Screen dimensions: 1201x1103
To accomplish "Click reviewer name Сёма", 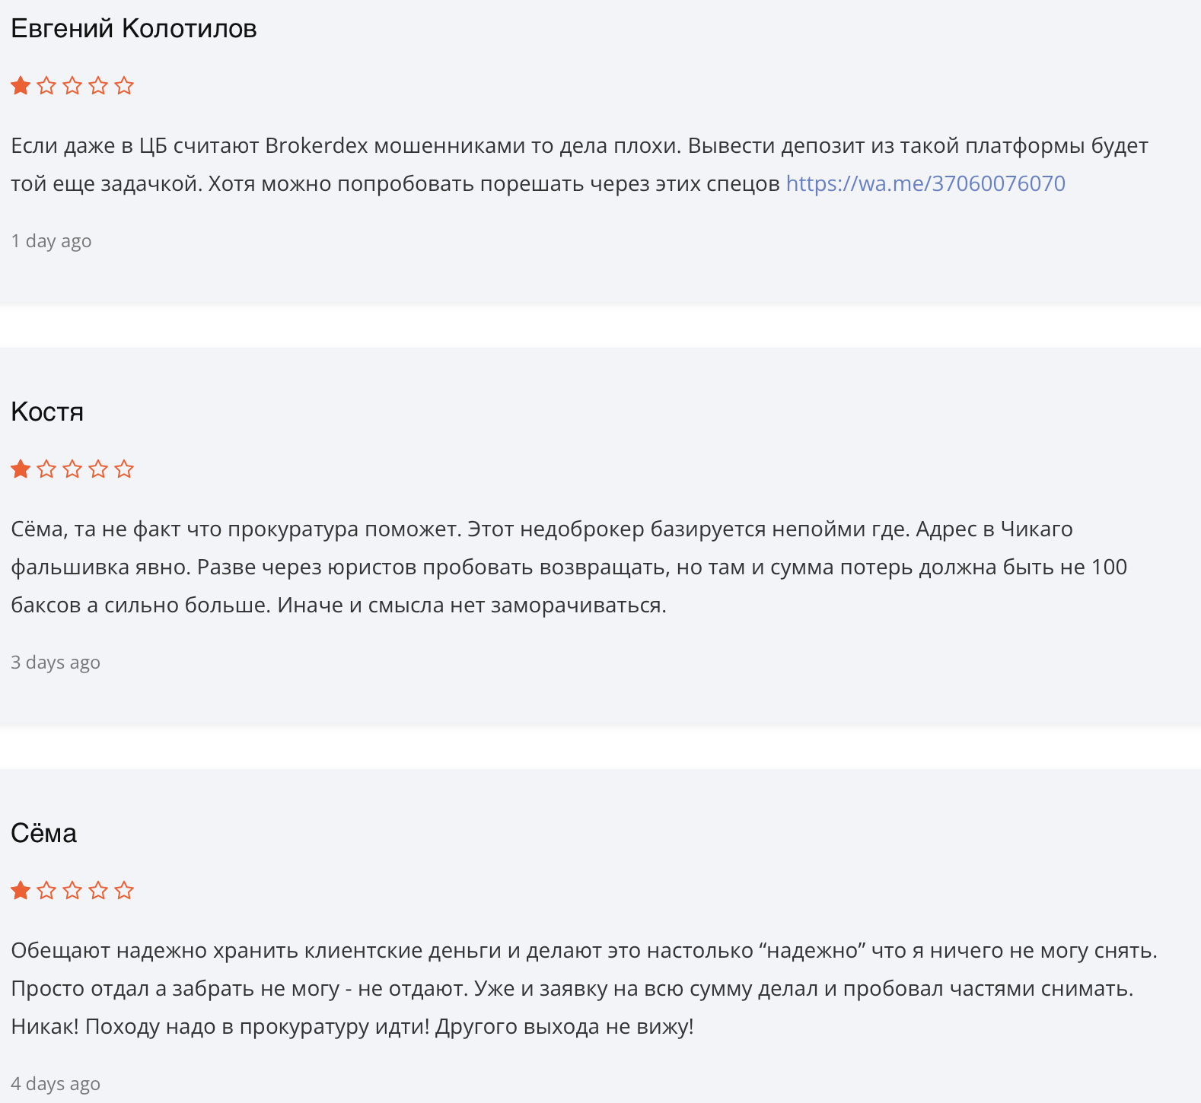I will (43, 834).
